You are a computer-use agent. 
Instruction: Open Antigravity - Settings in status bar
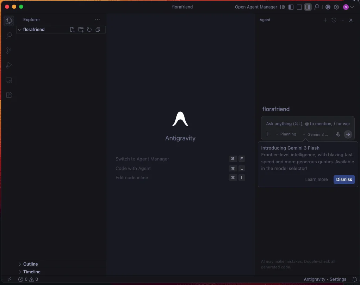pos(325,279)
